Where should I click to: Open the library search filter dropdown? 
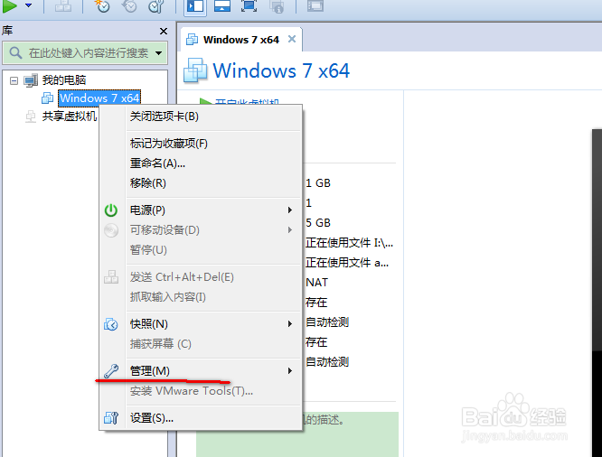[158, 53]
